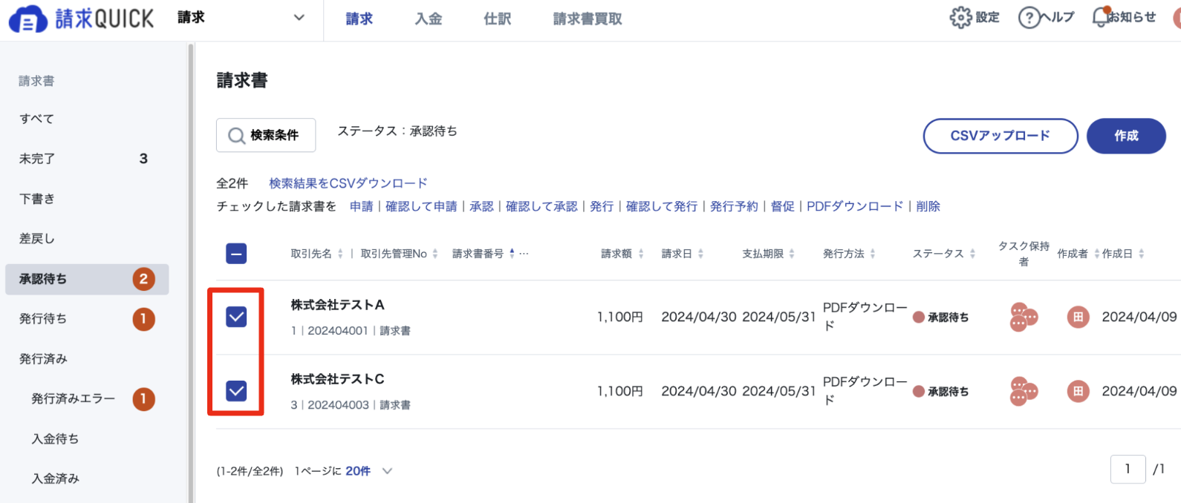Click the 作成 button

(1126, 136)
